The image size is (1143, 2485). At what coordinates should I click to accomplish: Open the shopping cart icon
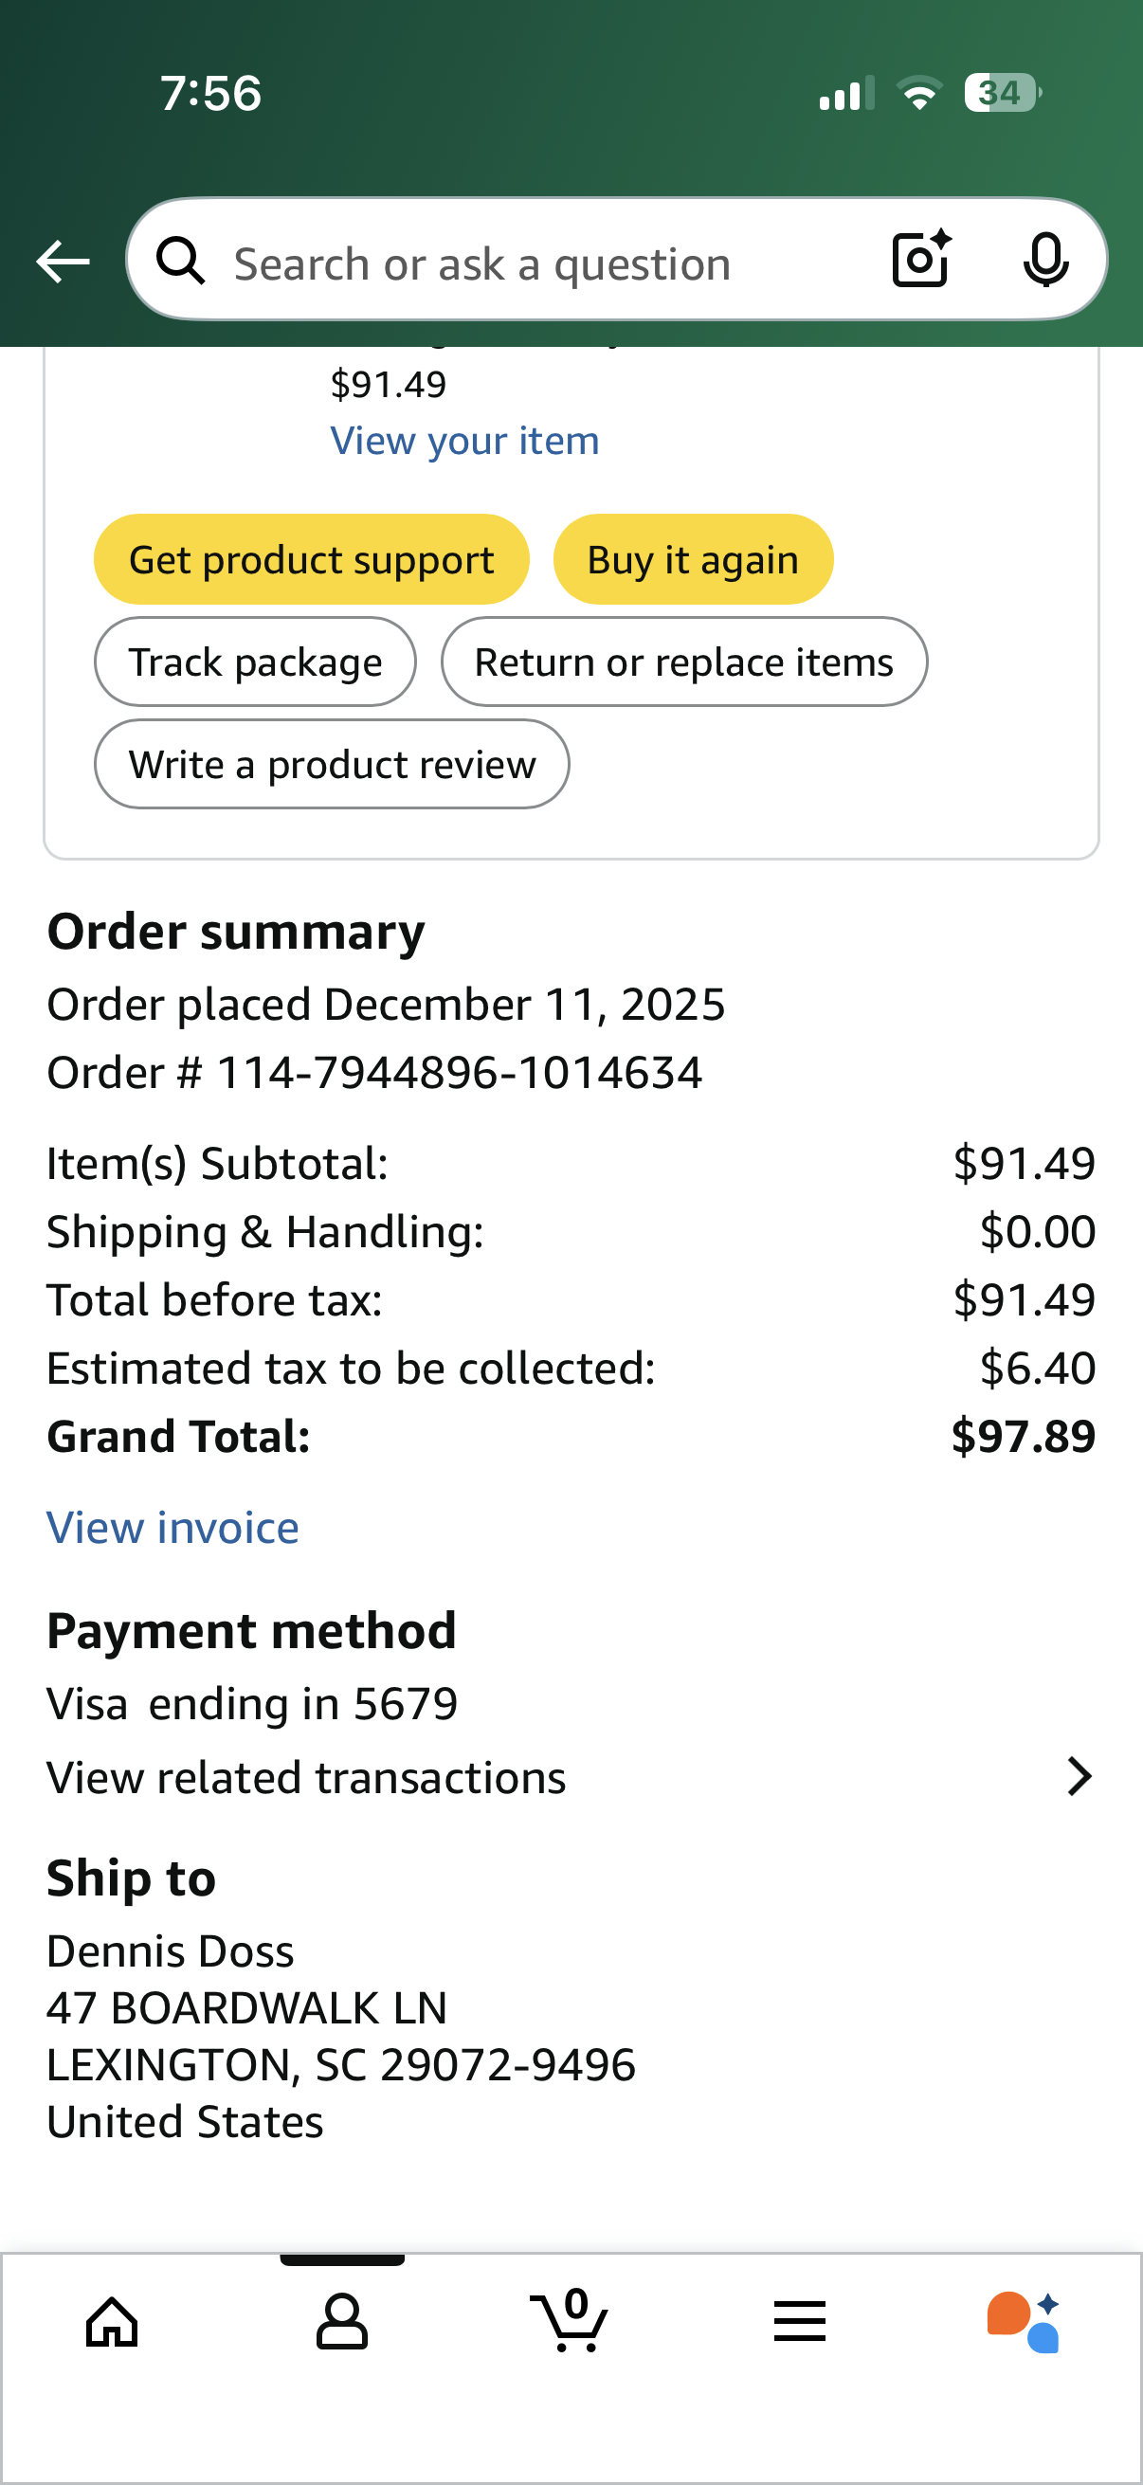pyautogui.click(x=570, y=2320)
